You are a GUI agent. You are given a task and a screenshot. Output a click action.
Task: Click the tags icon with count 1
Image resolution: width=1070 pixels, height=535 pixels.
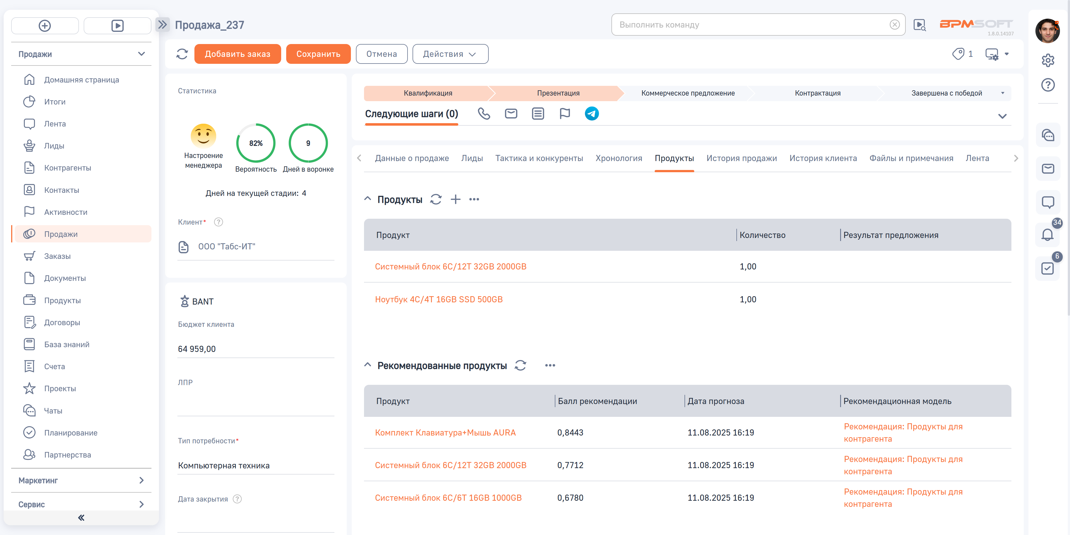[962, 54]
